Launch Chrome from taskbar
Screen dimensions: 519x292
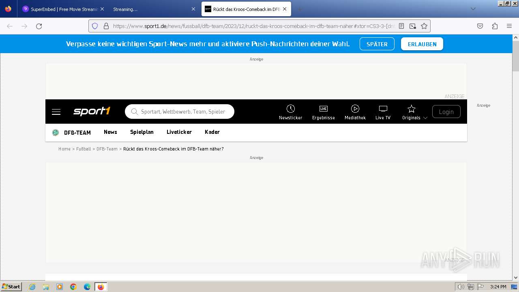click(x=73, y=287)
